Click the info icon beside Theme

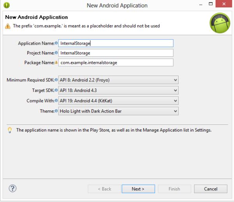click(x=57, y=111)
